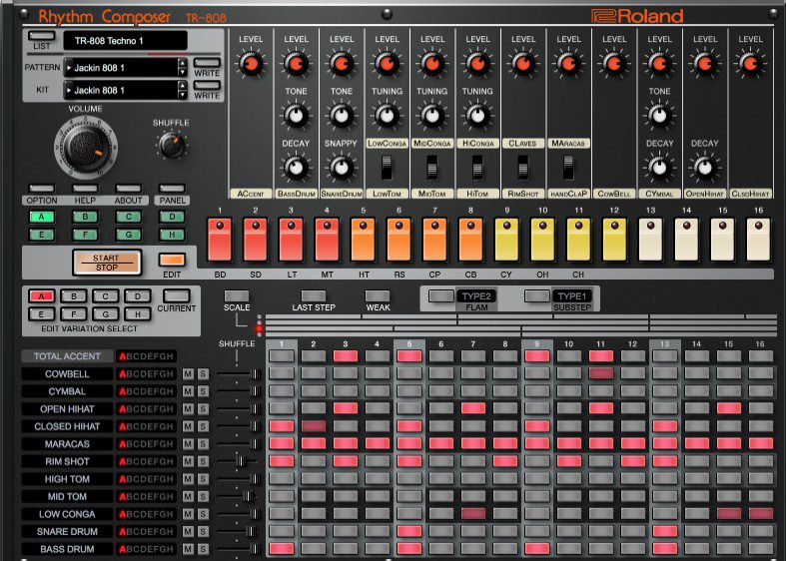Viewport: 786px width, 561px height.
Task: Toggle the SUBSTEP button
Action: point(537,296)
